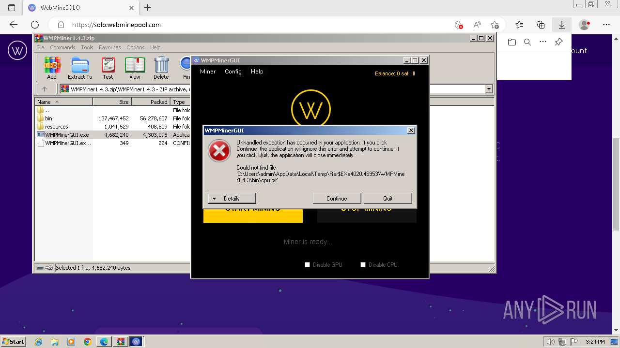
Task: Sort WinRAR list by Packed column
Action: click(151, 102)
